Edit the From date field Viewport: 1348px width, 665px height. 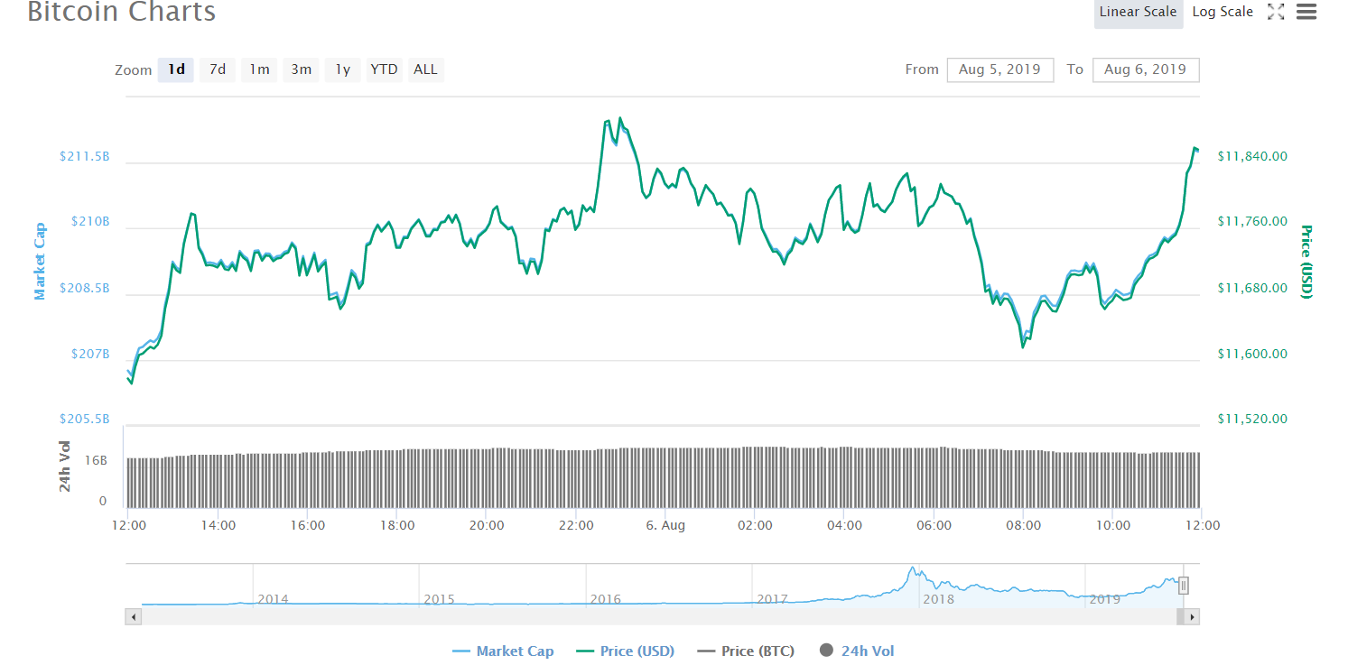(x=1000, y=69)
